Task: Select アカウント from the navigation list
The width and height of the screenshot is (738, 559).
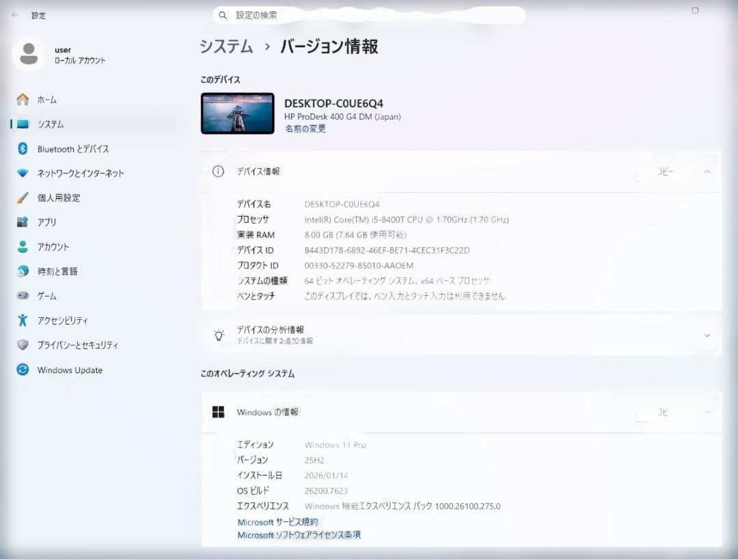Action: pyautogui.click(x=22, y=247)
